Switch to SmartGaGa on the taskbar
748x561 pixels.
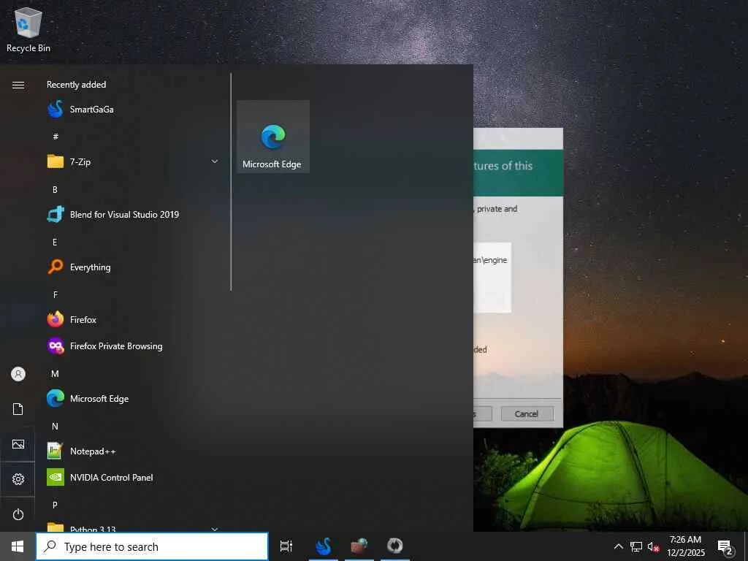[x=324, y=546]
